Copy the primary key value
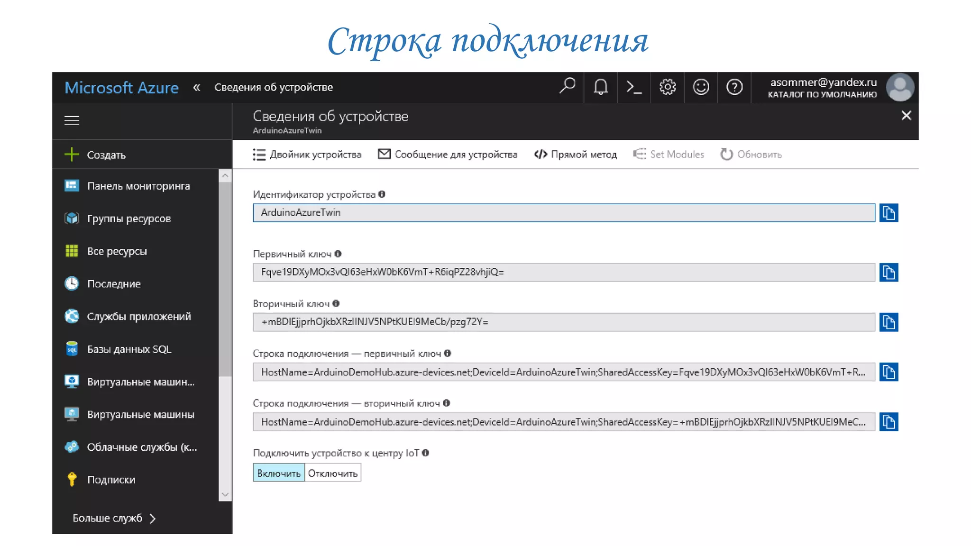This screenshot has height=546, width=971. click(x=889, y=273)
